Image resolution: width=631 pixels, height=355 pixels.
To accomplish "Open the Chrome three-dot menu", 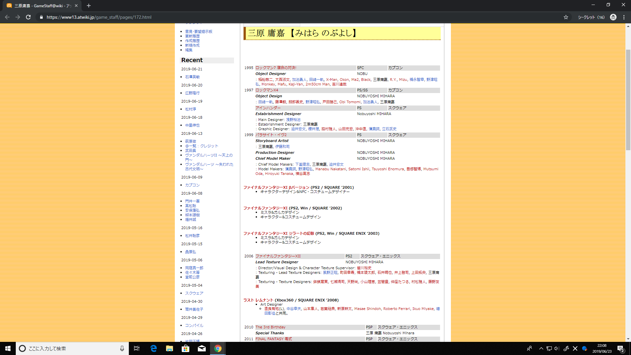I will click(624, 17).
